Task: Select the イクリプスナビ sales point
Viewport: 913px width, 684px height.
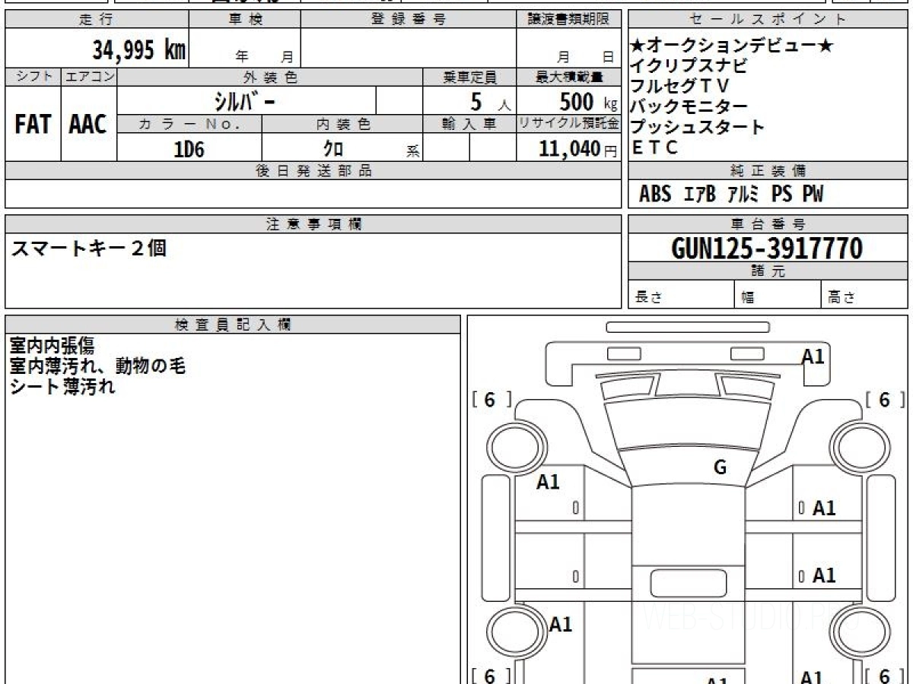Action: (689, 65)
